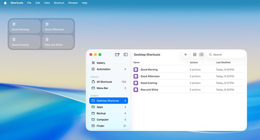
Task: Click the Finder folder icon
Action: [93, 126]
